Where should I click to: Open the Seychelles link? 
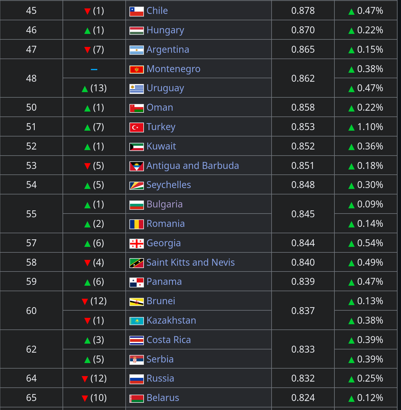169,185
